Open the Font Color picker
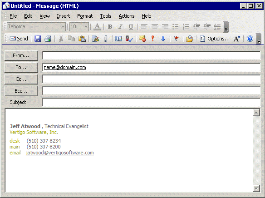 coord(97,27)
